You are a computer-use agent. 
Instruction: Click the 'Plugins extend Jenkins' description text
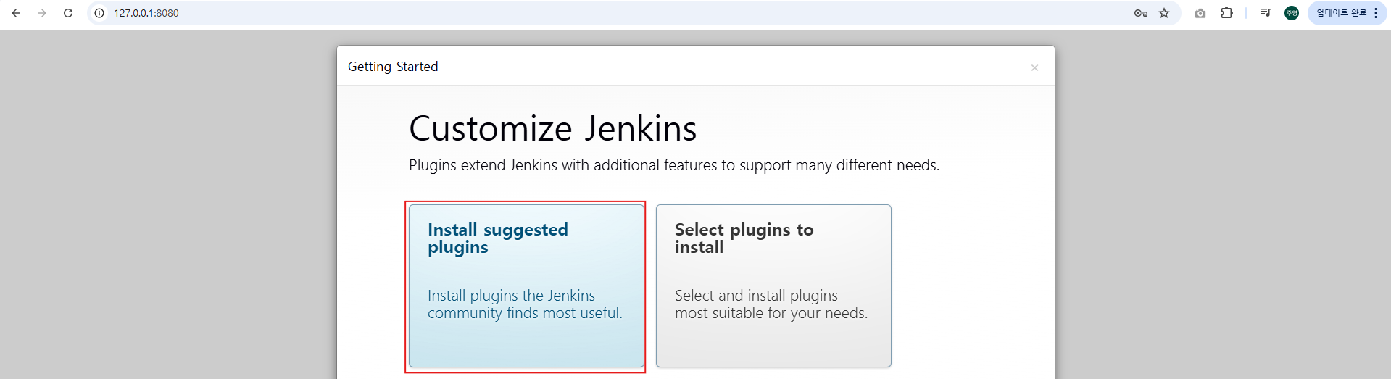coord(674,165)
